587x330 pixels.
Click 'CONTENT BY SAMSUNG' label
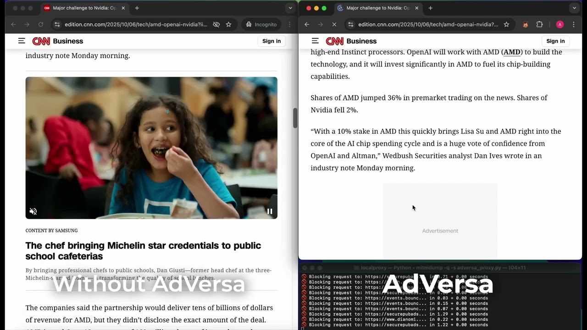51,231
